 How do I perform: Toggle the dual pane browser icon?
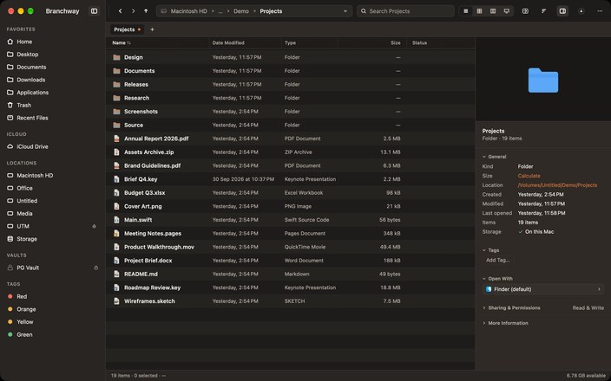pyautogui.click(x=525, y=11)
